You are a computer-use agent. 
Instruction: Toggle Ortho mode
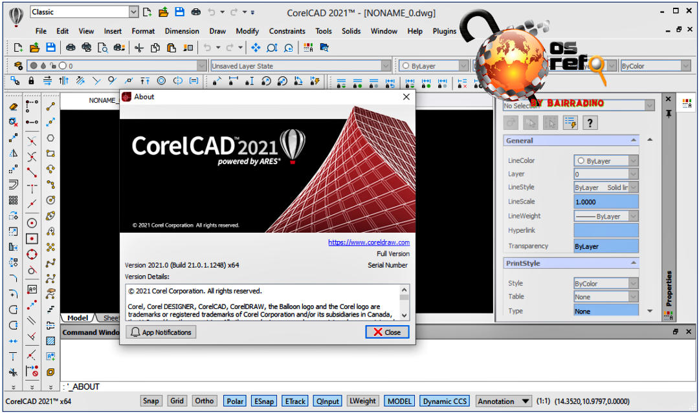click(x=204, y=401)
